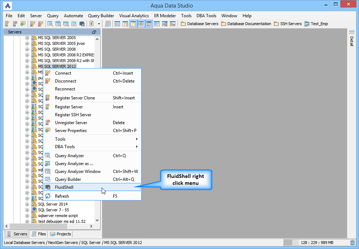The height and width of the screenshot is (249, 359).
Task: Open the new document dropdown arrow
Action: point(99,24)
